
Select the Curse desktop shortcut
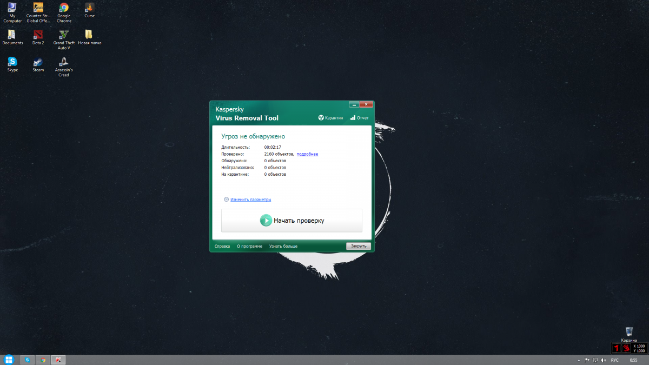click(x=89, y=10)
